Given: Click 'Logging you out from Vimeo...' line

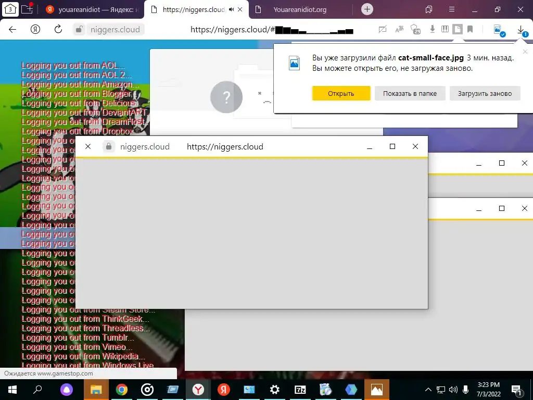Looking at the screenshot, I should (77, 347).
